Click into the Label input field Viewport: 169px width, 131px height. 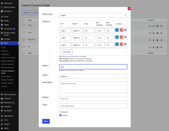(93, 76)
